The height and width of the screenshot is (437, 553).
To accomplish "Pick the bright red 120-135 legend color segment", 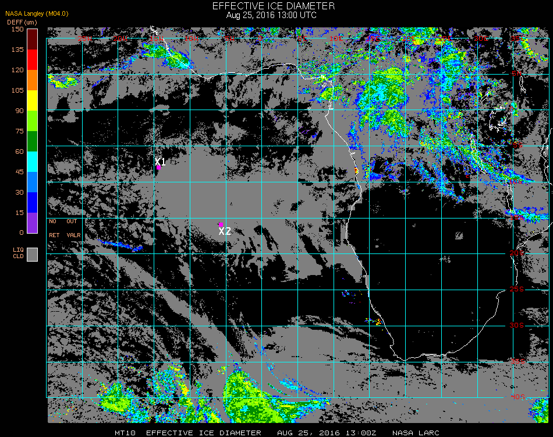I will [33, 59].
